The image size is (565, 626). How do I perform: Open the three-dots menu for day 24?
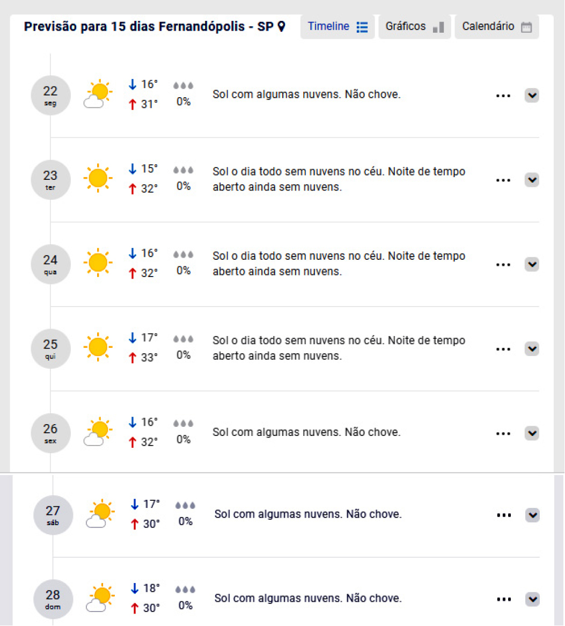click(503, 264)
